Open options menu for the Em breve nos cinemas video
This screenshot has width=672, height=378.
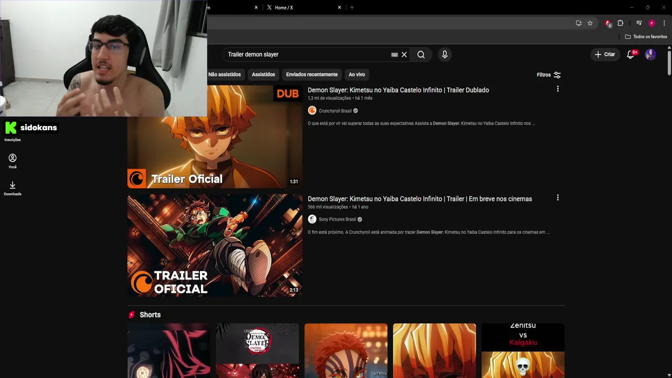558,198
